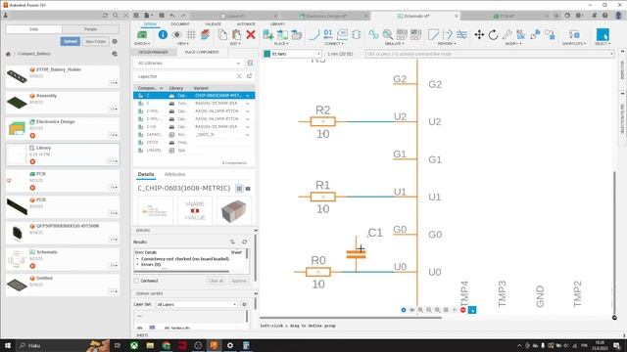Screen dimensions: 627x352
Task: Switch to the People tab in data panel
Action: click(91, 29)
